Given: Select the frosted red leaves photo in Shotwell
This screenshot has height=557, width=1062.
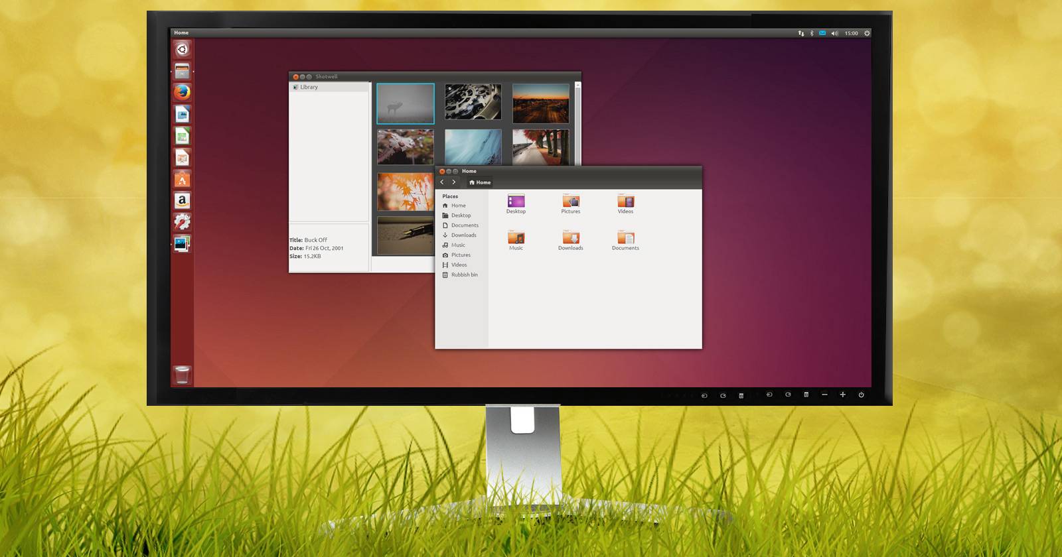Looking at the screenshot, I should [406, 147].
